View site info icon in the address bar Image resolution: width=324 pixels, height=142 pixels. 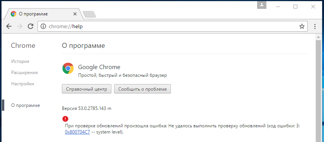(x=43, y=26)
